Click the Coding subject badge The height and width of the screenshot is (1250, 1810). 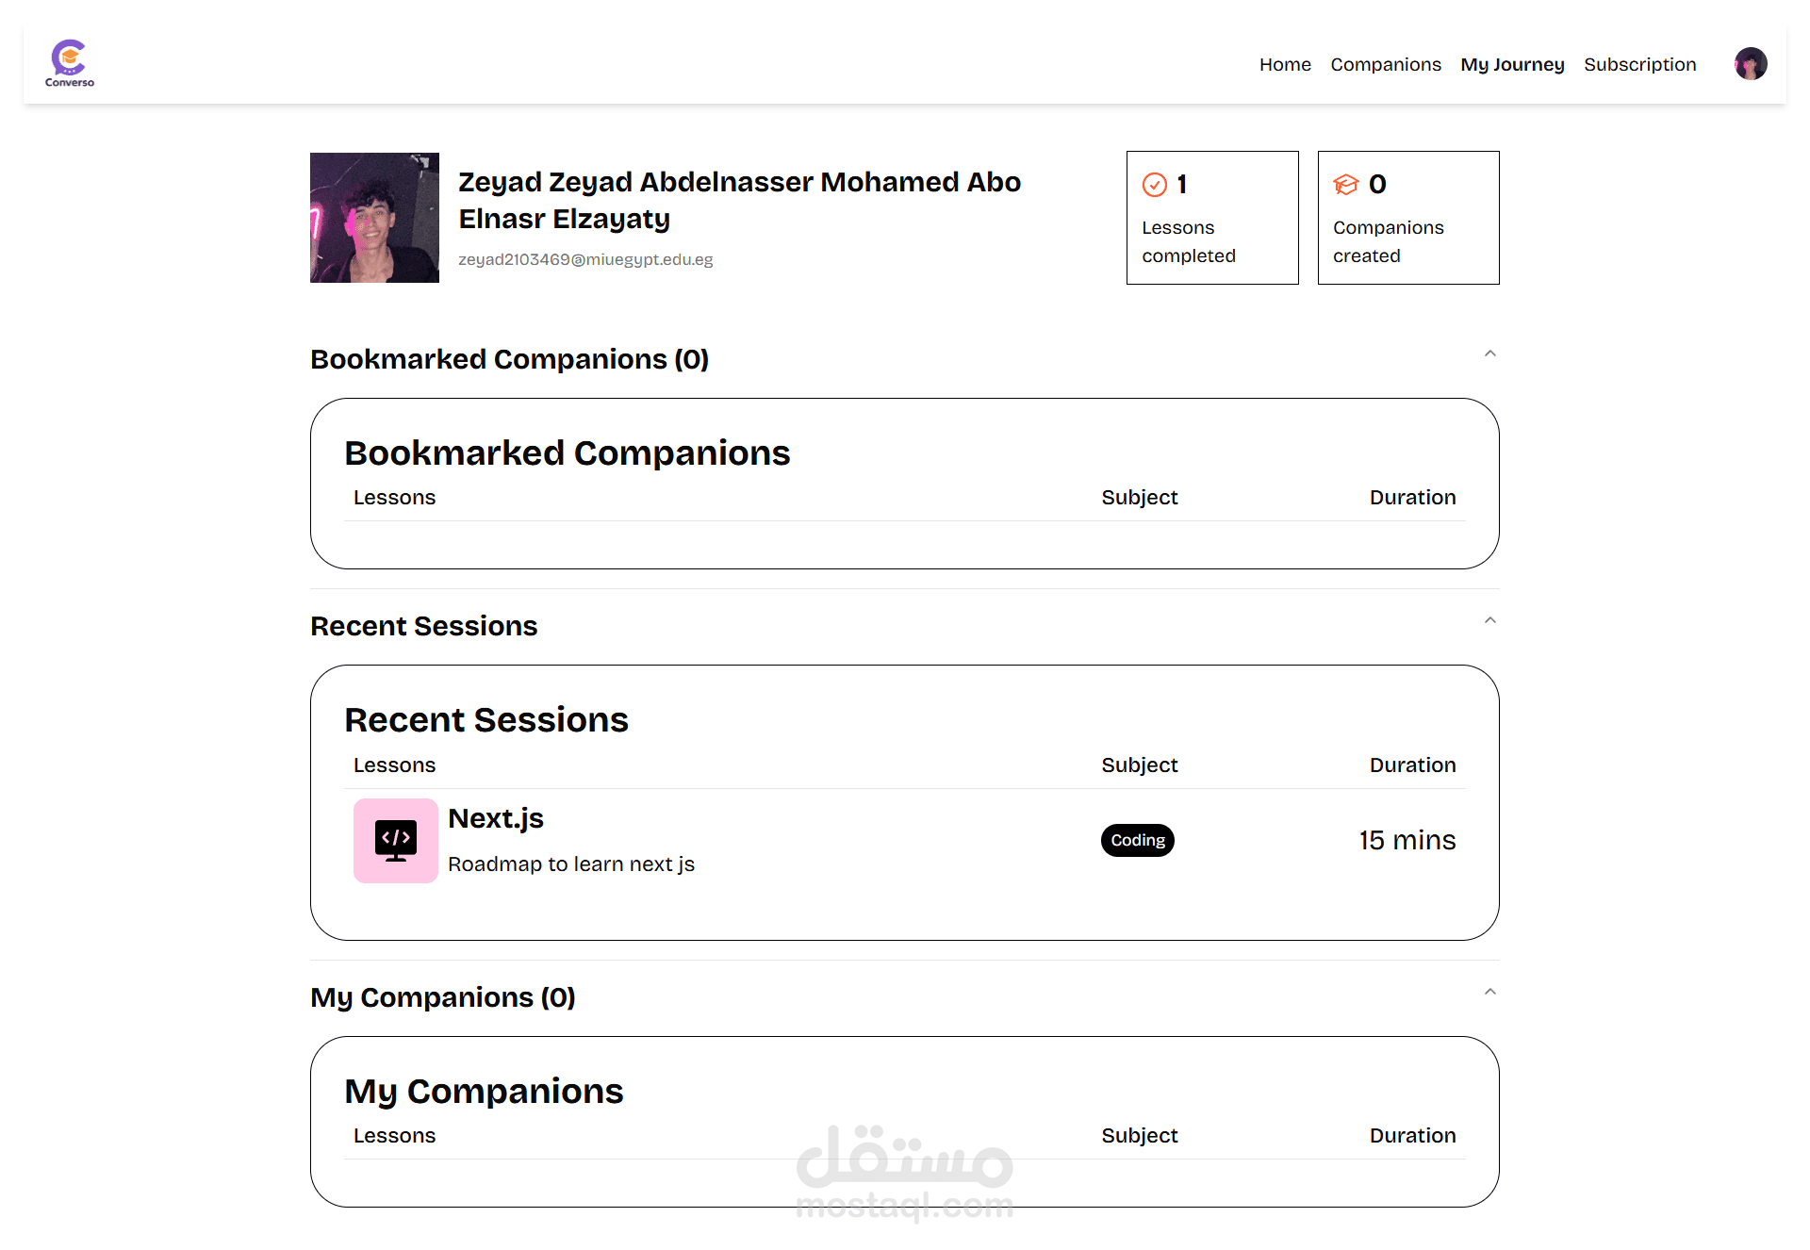point(1138,841)
